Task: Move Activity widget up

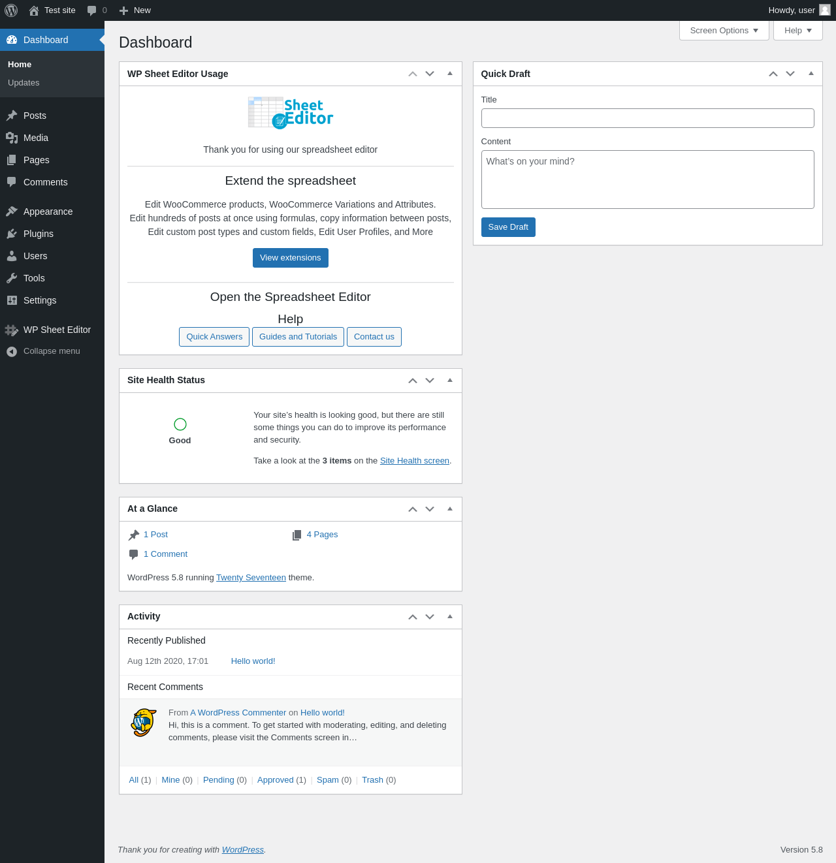Action: point(413,616)
